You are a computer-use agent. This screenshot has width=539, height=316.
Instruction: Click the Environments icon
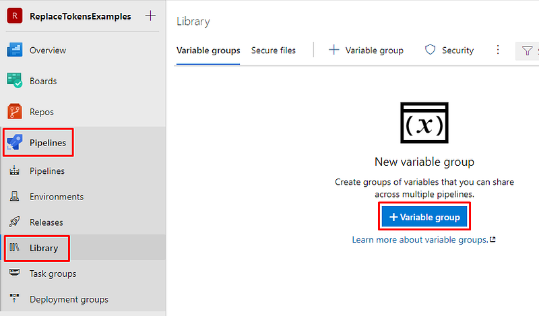point(14,196)
